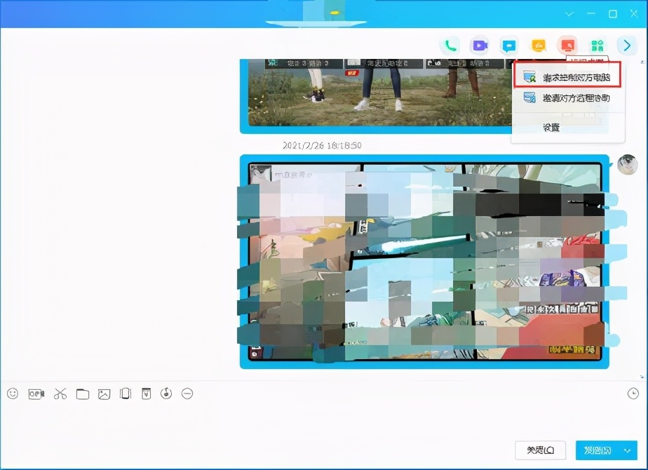Screen dimensions: 648x470
Task: Open message history with clock icon
Action: pos(633,394)
